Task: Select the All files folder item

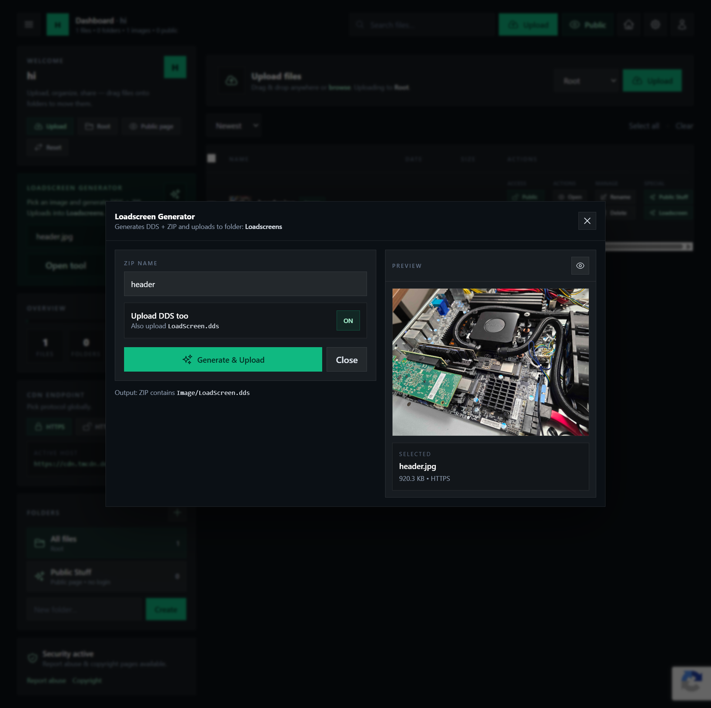Action: [107, 543]
